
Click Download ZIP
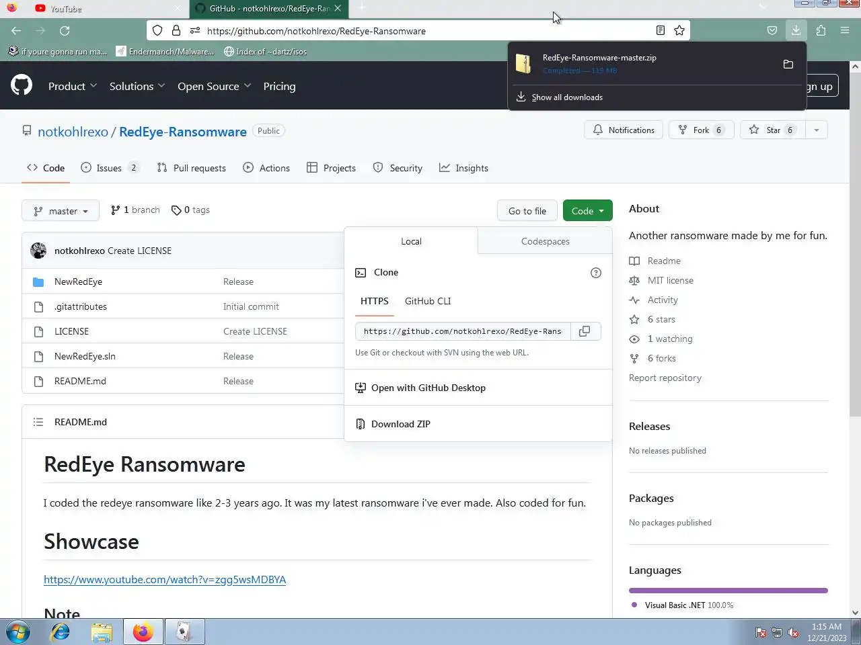[x=401, y=424]
